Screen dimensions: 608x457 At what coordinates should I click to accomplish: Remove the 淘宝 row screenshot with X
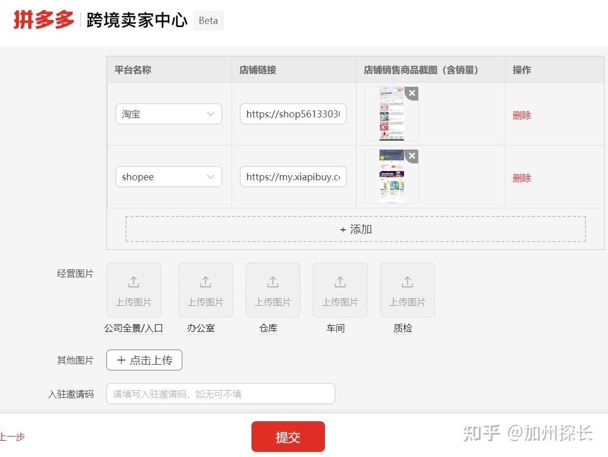(x=412, y=93)
